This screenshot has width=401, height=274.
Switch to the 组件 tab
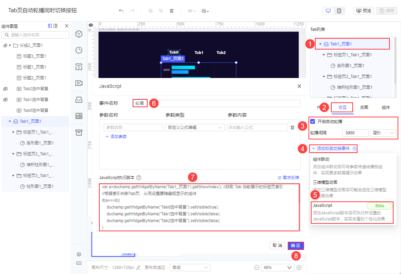[386, 107]
